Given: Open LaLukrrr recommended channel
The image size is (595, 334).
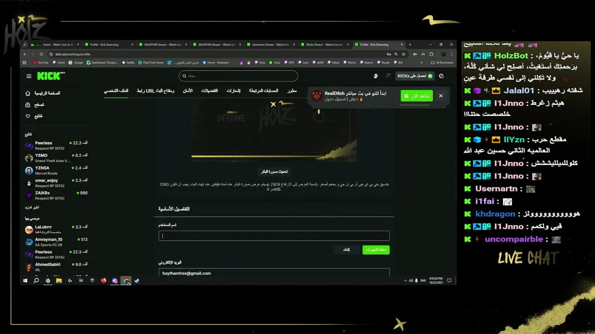Looking at the screenshot, I should click(x=56, y=229).
